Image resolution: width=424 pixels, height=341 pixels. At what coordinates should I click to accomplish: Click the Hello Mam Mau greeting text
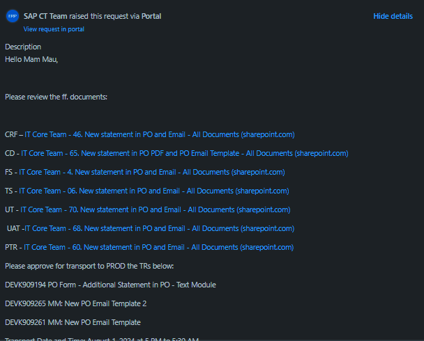pyautogui.click(x=31, y=59)
